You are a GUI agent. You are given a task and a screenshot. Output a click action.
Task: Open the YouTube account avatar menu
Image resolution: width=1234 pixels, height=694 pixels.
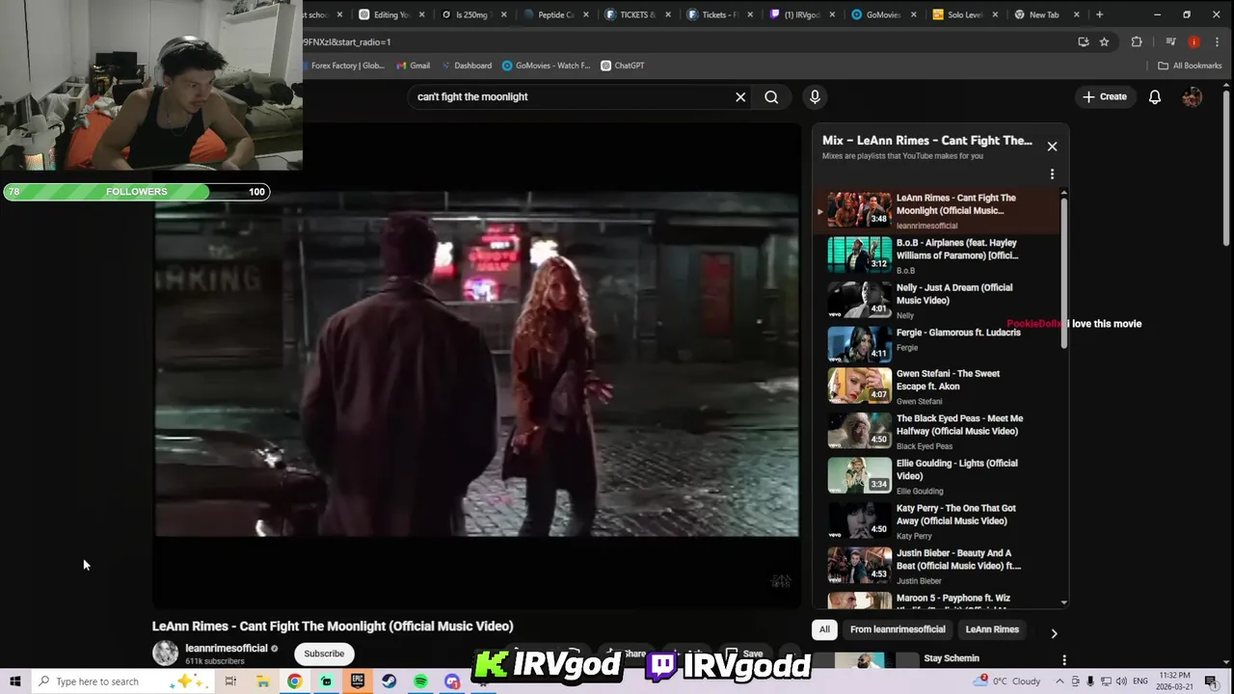tap(1193, 96)
